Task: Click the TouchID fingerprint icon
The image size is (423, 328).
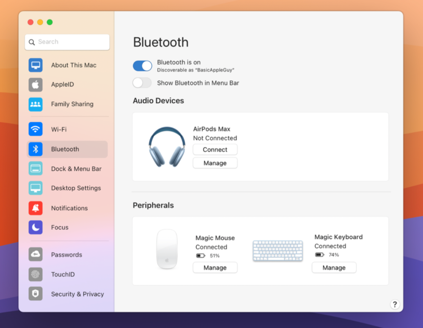Action: pyautogui.click(x=36, y=274)
